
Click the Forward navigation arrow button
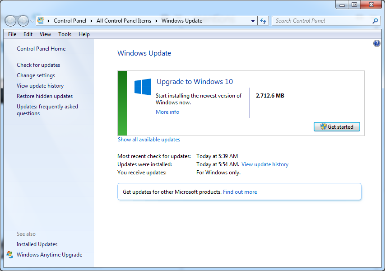coord(23,21)
